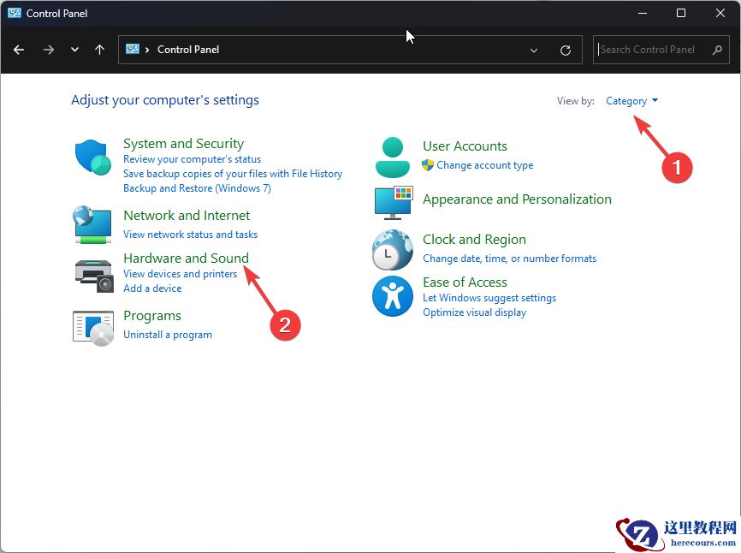Open the Network and Internet globe icon
Image resolution: width=741 pixels, height=553 pixels.
[92, 224]
